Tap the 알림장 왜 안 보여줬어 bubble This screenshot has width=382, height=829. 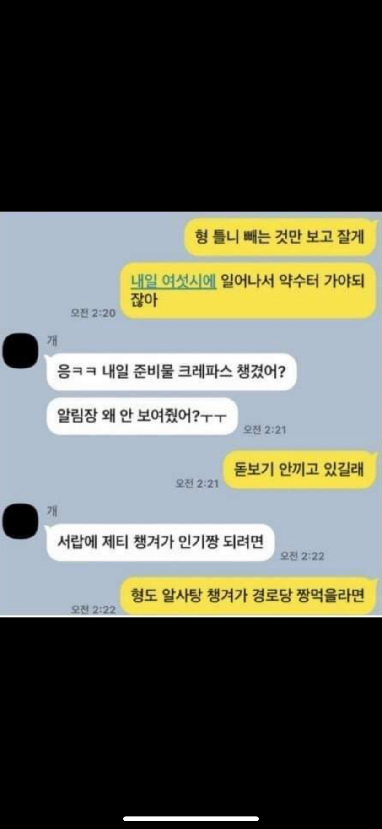(142, 416)
